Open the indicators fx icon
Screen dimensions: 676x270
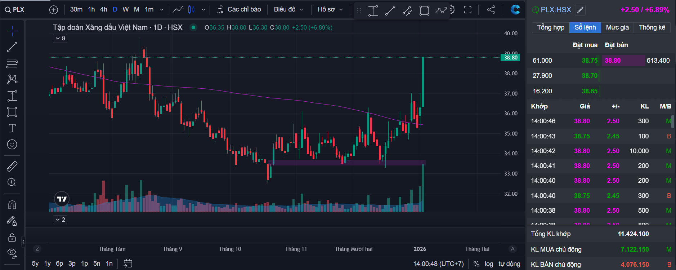tap(220, 10)
